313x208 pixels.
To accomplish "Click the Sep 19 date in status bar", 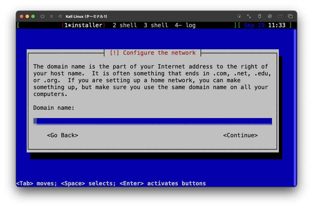I will click(254, 25).
